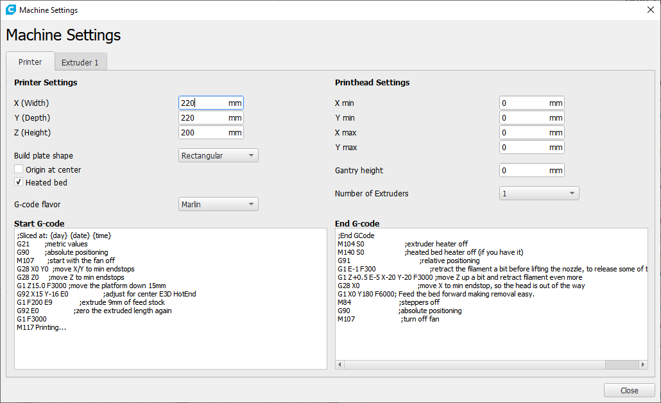Click the left scroll arrow under End G-code
Image resolution: width=661 pixels, height=403 pixels.
click(338, 365)
